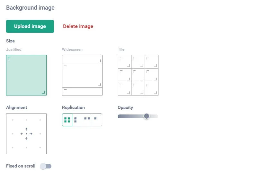Screen dimensions: 270x181
Task: Select the Justified size option
Action: (x=26, y=75)
